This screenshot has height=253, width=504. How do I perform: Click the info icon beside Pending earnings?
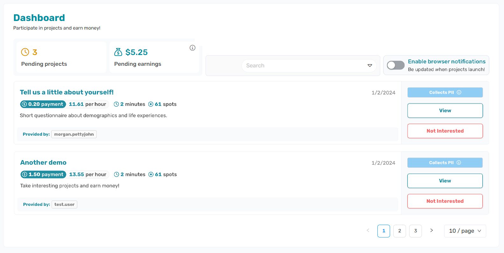pos(192,48)
